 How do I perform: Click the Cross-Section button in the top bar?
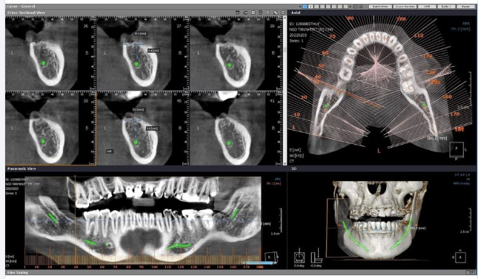pyautogui.click(x=405, y=7)
